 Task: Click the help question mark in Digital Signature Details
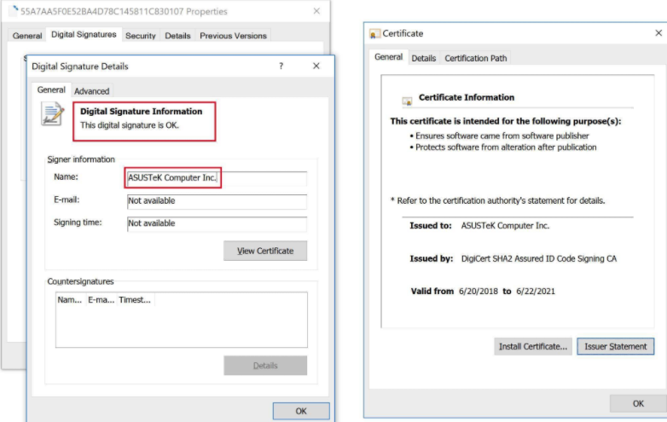click(281, 66)
